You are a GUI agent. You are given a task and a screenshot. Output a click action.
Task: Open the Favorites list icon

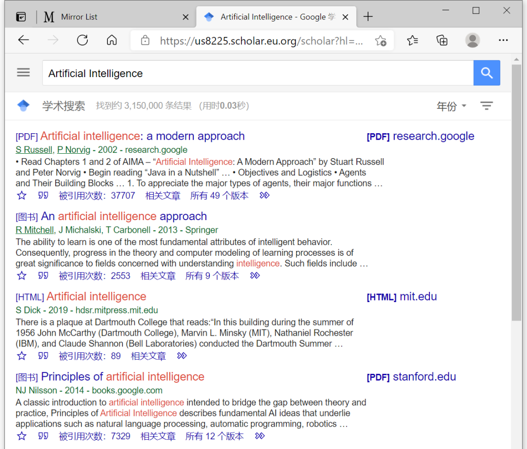click(412, 41)
